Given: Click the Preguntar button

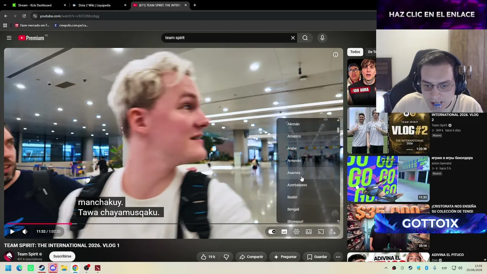Looking at the screenshot, I should click(x=285, y=257).
